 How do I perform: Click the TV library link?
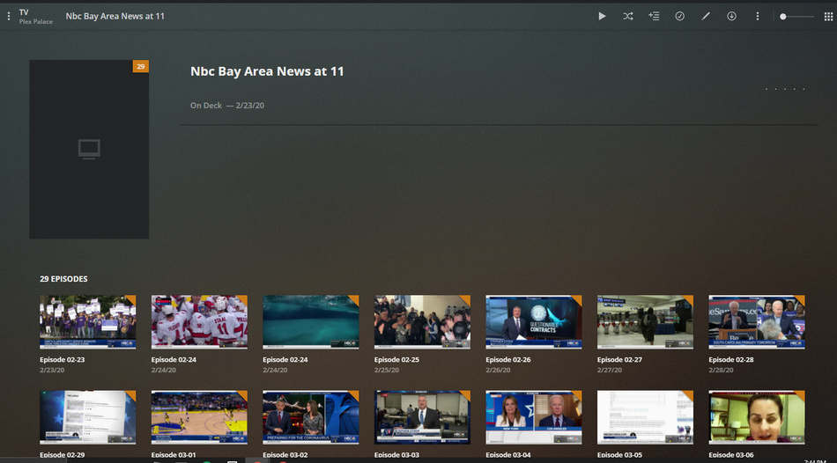click(x=24, y=11)
